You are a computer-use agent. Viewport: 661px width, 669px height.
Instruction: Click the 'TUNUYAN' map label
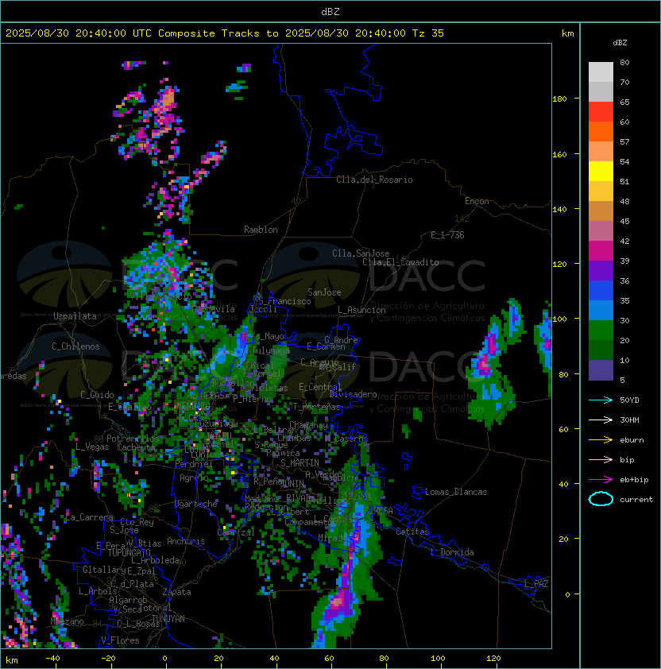[x=168, y=619]
